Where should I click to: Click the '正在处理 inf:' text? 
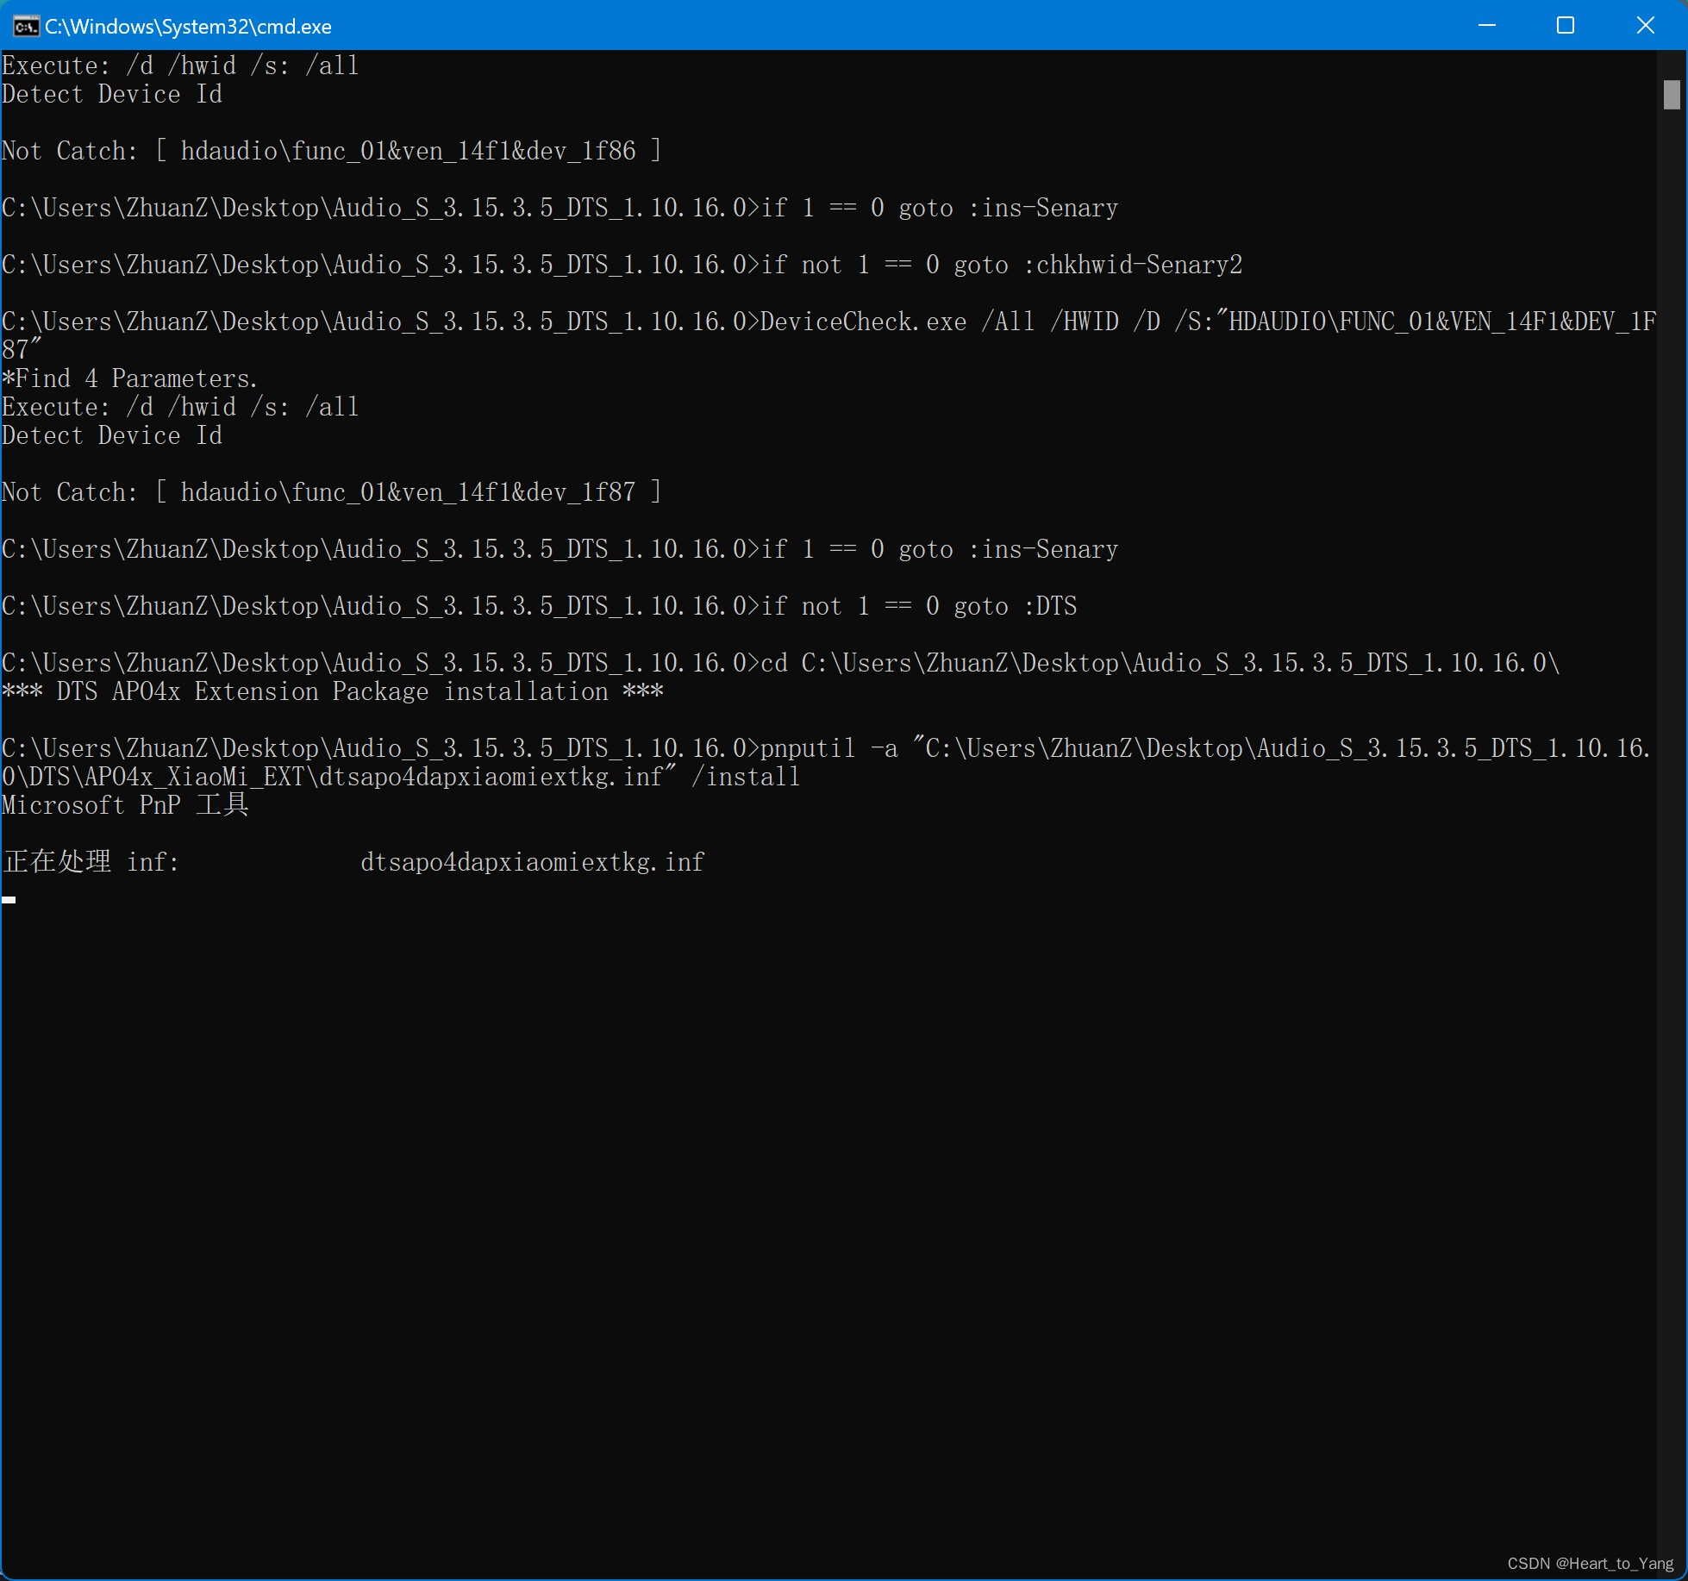(x=91, y=862)
